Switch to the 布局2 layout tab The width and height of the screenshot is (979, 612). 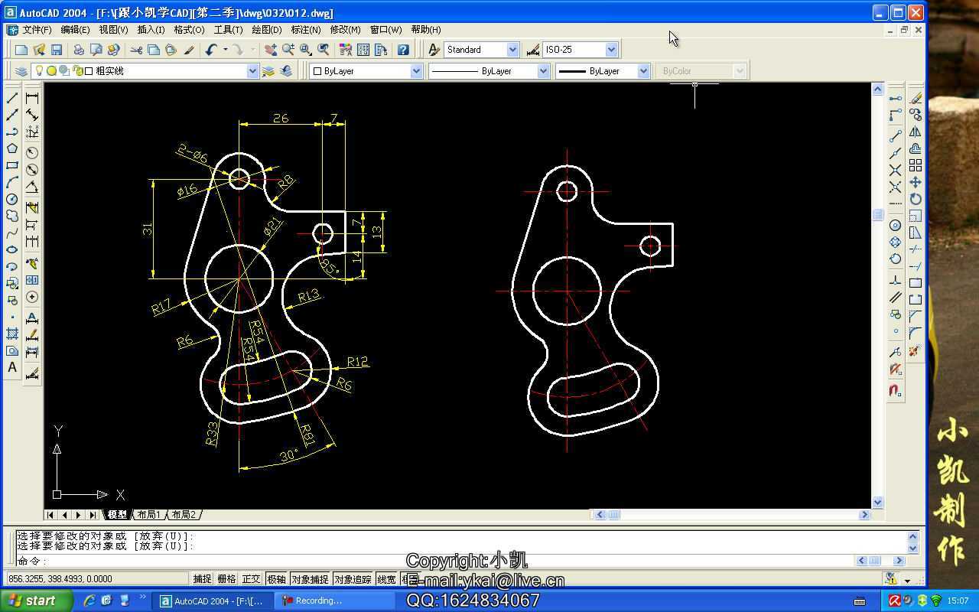[x=184, y=515]
